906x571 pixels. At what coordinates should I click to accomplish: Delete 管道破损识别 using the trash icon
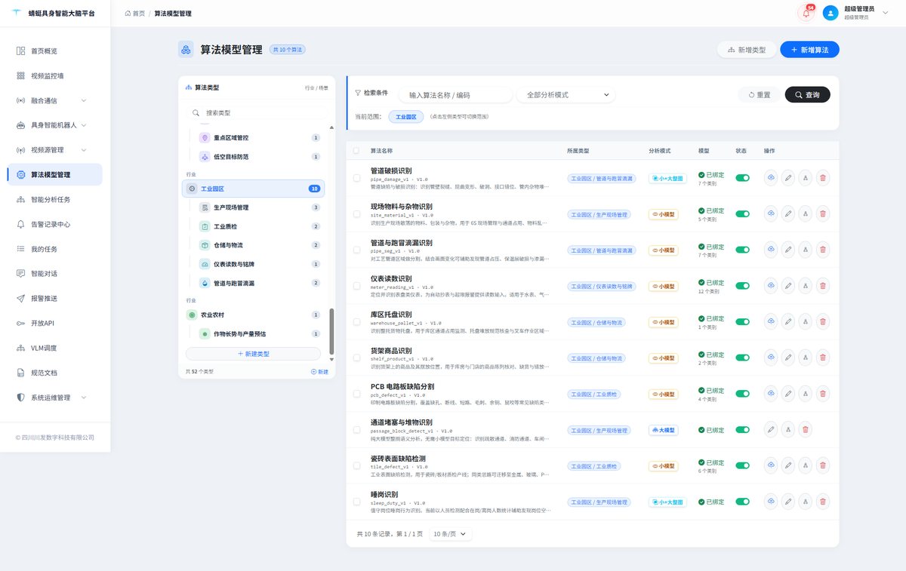click(x=823, y=178)
